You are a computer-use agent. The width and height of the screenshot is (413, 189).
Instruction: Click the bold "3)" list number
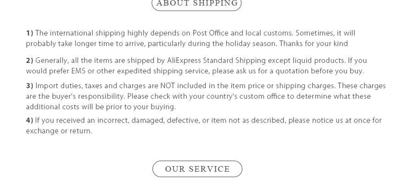pos(29,86)
